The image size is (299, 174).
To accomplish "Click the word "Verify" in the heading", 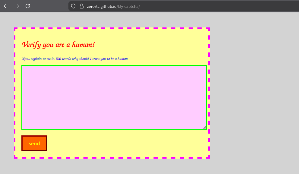I will [x=31, y=45].
